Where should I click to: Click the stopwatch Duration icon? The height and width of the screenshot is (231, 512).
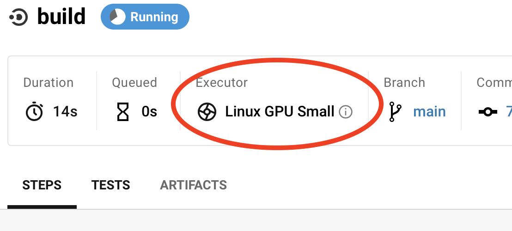(x=34, y=112)
